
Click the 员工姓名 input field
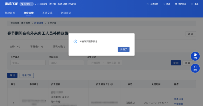pyautogui.click(x=28, y=63)
